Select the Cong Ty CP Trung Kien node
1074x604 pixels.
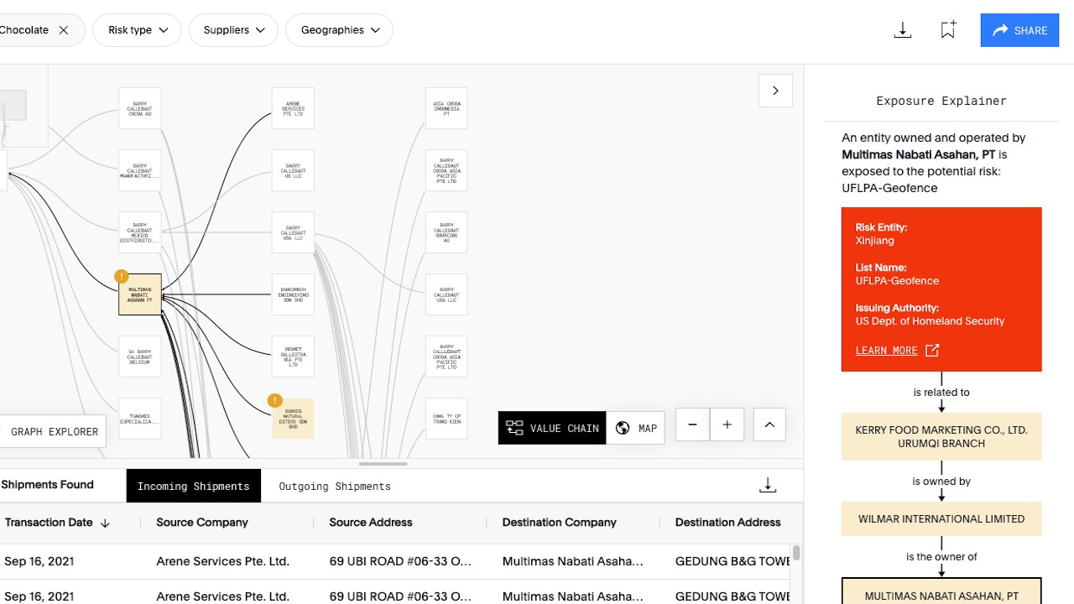tap(446, 419)
